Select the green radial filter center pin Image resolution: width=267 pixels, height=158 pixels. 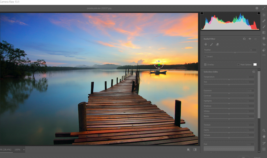click(159, 65)
